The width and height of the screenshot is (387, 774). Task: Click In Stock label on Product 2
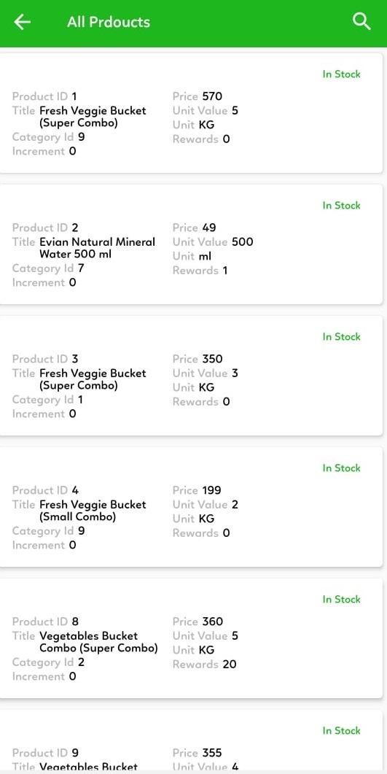point(341,205)
